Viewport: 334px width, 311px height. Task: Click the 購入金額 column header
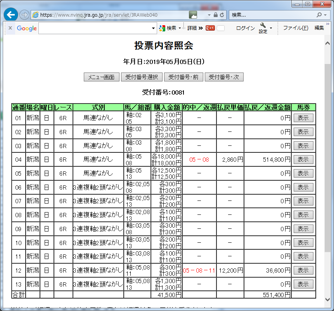(167, 107)
